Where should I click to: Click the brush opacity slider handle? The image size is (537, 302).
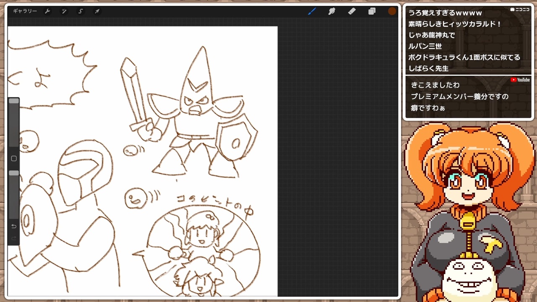tap(14, 173)
